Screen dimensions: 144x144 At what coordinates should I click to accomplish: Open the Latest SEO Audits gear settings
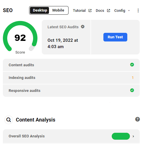click(83, 27)
